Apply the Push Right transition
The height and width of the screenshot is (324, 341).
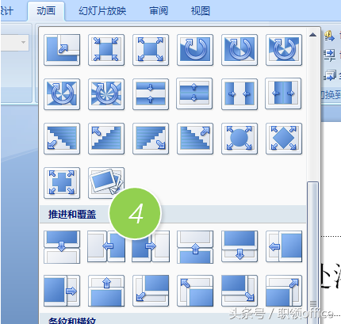coord(151,246)
